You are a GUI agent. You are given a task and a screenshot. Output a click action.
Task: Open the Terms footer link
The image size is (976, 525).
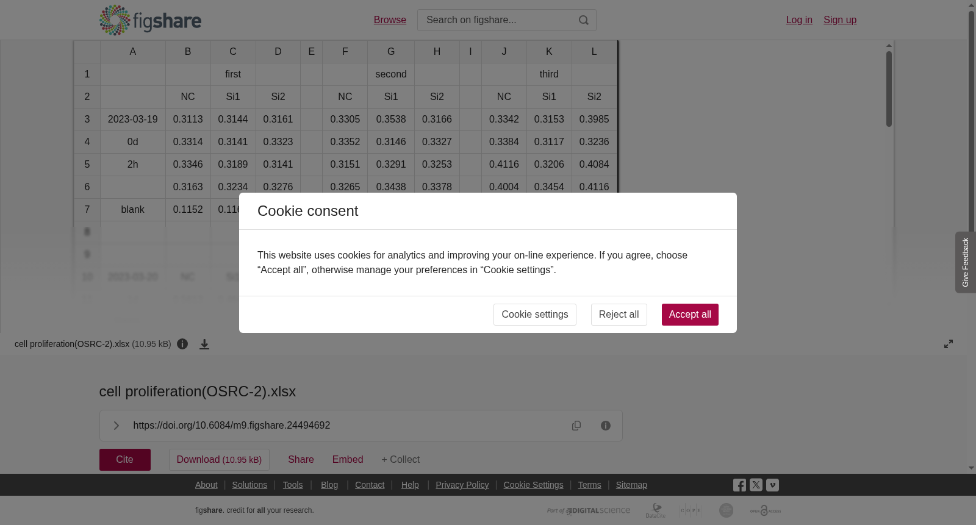point(590,485)
